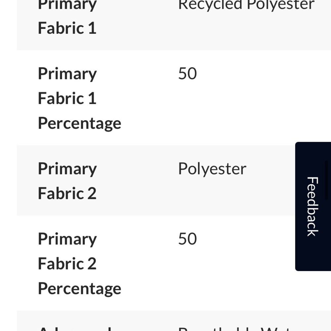The height and width of the screenshot is (331, 331).
Task: Click 'Fabric 2' text in Polyester row
Action: 67,194
